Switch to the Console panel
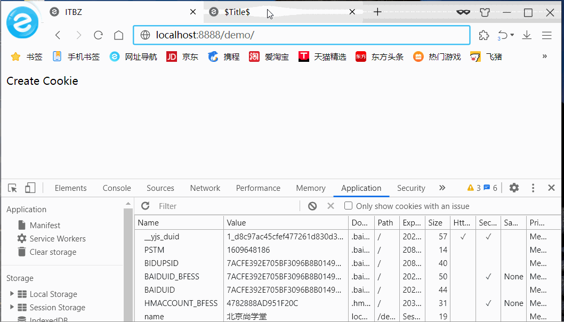 (117, 188)
